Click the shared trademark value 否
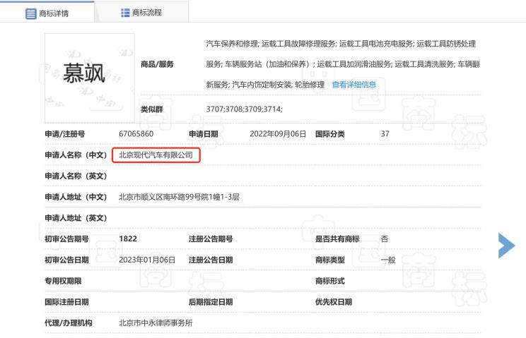 [384, 239]
